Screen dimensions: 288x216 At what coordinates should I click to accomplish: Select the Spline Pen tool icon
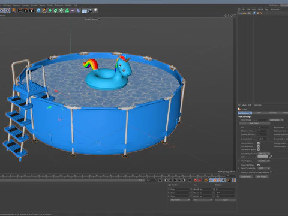click(x=44, y=10)
